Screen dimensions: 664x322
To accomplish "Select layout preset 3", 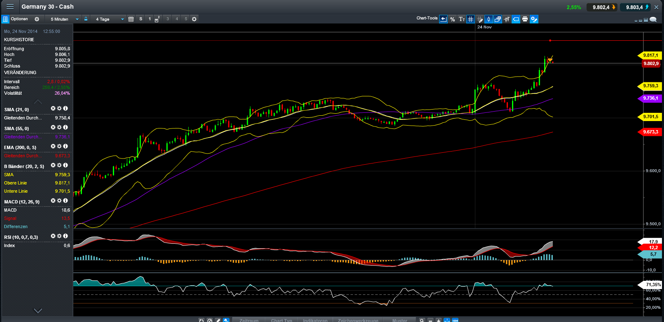I will pyautogui.click(x=168, y=19).
